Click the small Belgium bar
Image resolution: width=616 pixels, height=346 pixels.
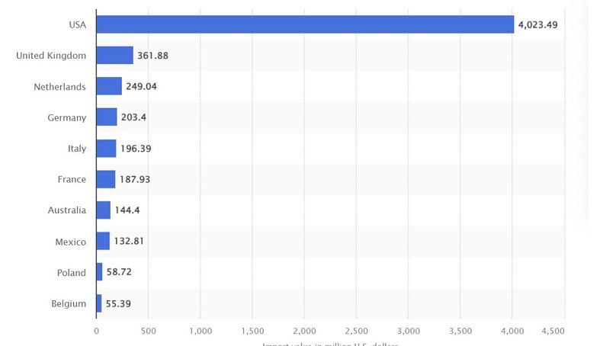pos(99,303)
